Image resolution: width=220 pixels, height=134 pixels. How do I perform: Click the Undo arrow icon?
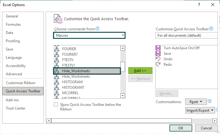tap(158, 59)
